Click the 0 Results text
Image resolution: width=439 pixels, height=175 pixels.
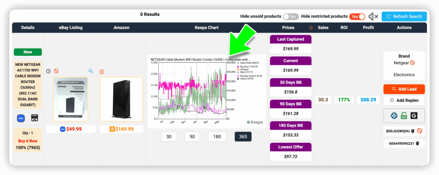click(x=150, y=14)
